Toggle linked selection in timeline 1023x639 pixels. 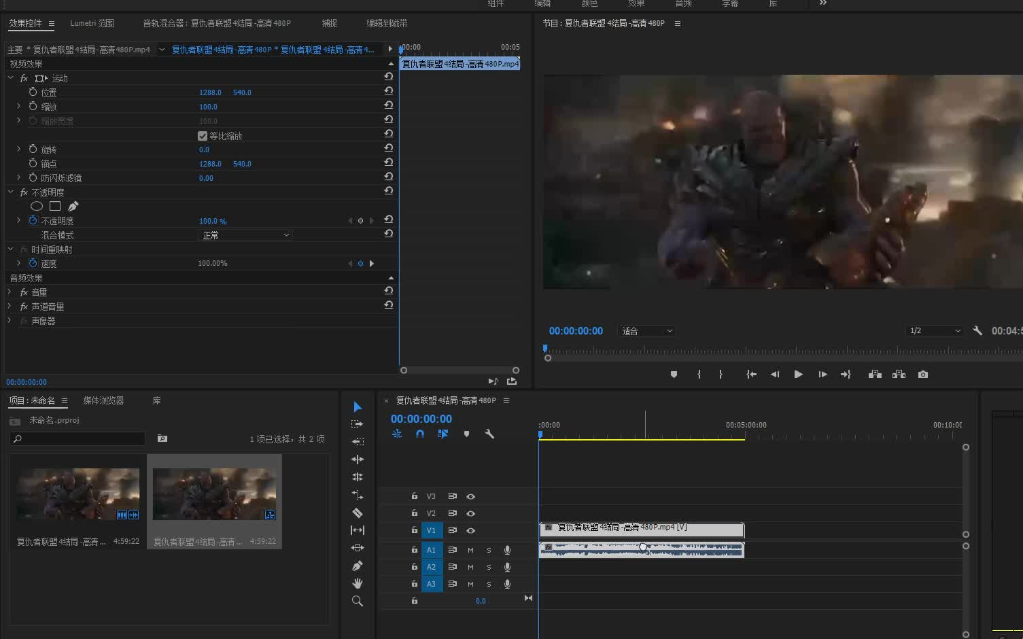[x=443, y=434]
